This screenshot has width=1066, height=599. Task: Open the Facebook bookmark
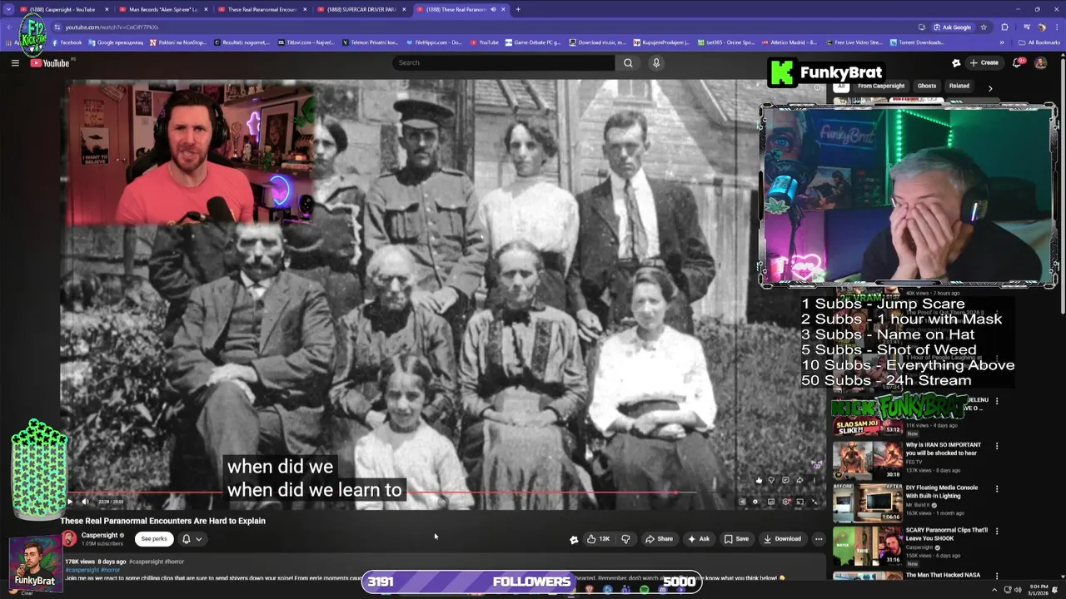67,42
